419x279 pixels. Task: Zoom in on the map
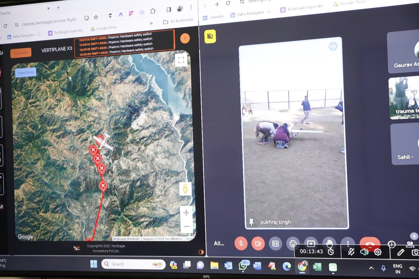click(186, 213)
